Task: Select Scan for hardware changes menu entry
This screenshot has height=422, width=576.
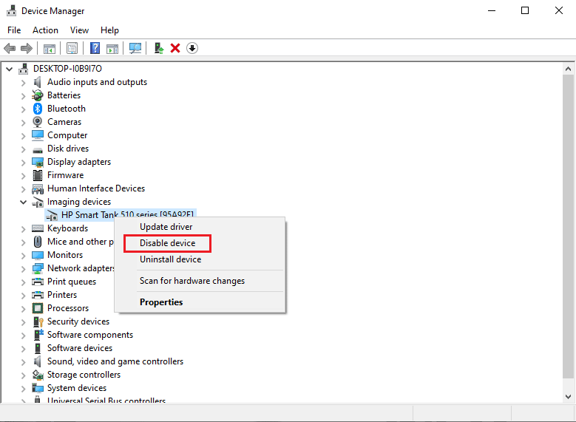Action: click(x=200, y=281)
